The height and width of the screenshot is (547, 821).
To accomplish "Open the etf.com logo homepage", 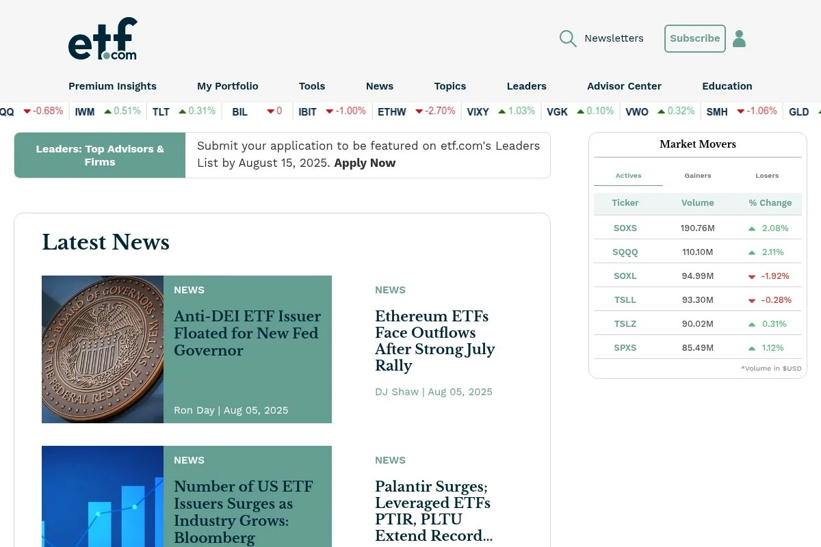I will point(103,39).
